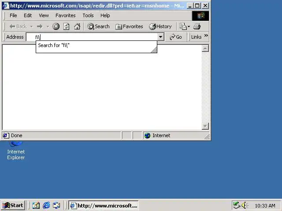Viewport: 282px width, 211px height.
Task: Click the volume speaker tray icon
Action: point(245,205)
